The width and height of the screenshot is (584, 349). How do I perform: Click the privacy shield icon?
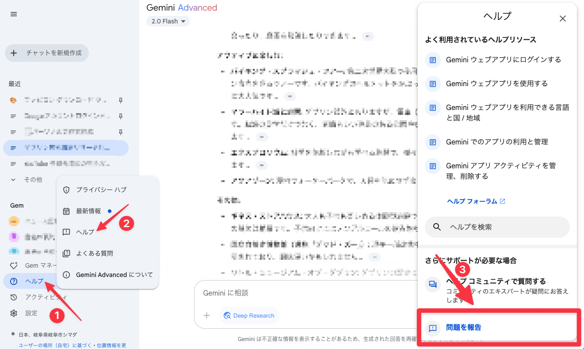pyautogui.click(x=66, y=190)
